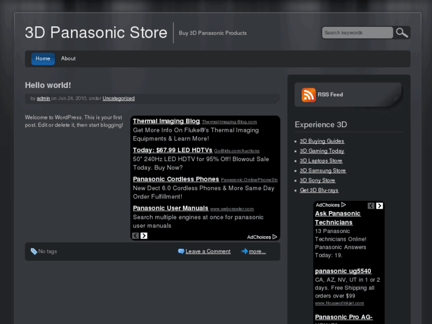Click the Welcome to WordPress post text
432x324 pixels.
point(74,121)
